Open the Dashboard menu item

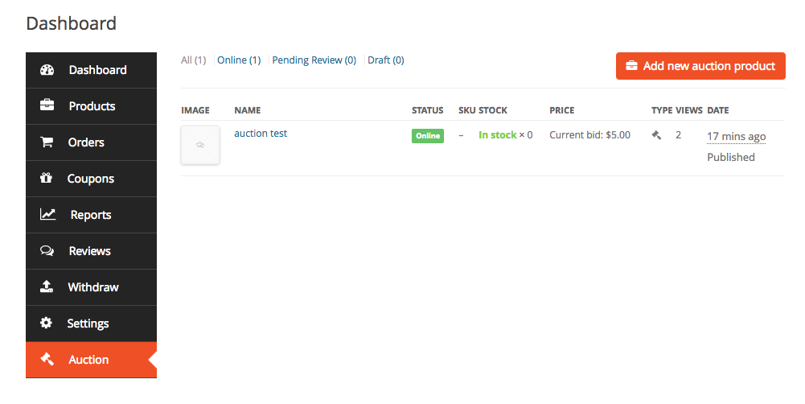coord(92,70)
